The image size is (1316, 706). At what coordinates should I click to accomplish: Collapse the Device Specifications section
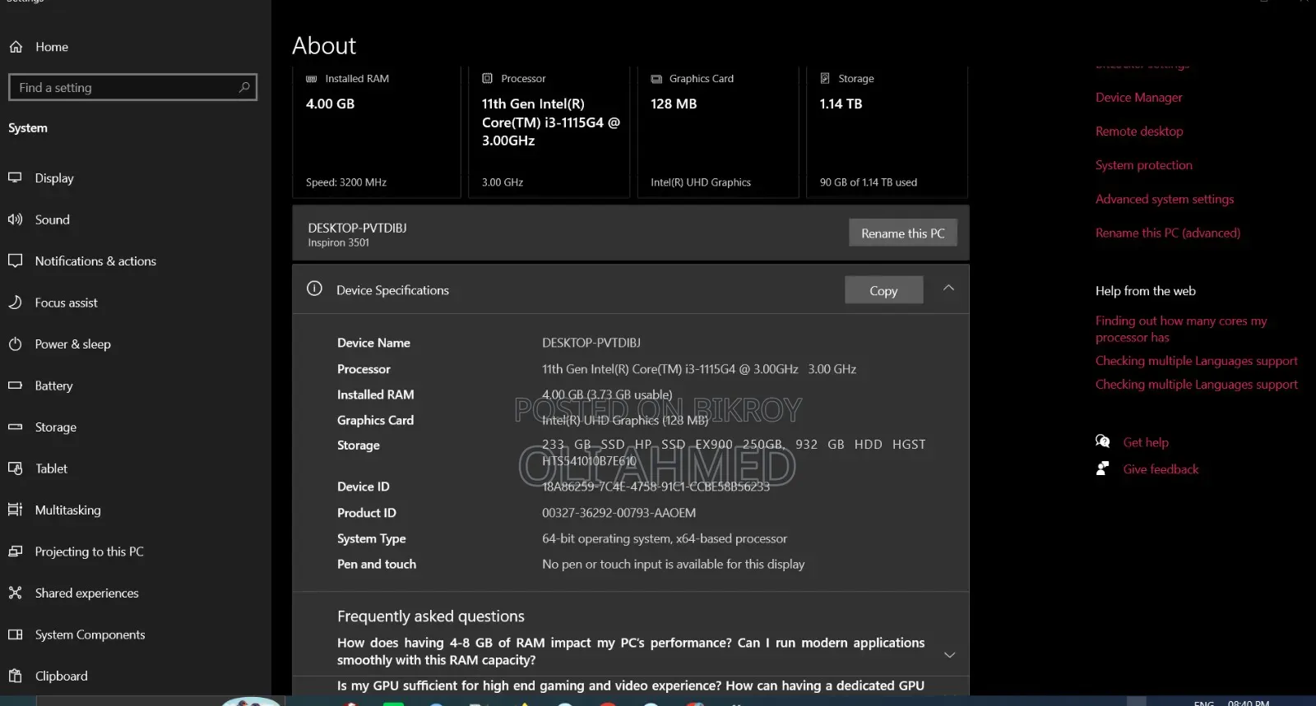948,288
